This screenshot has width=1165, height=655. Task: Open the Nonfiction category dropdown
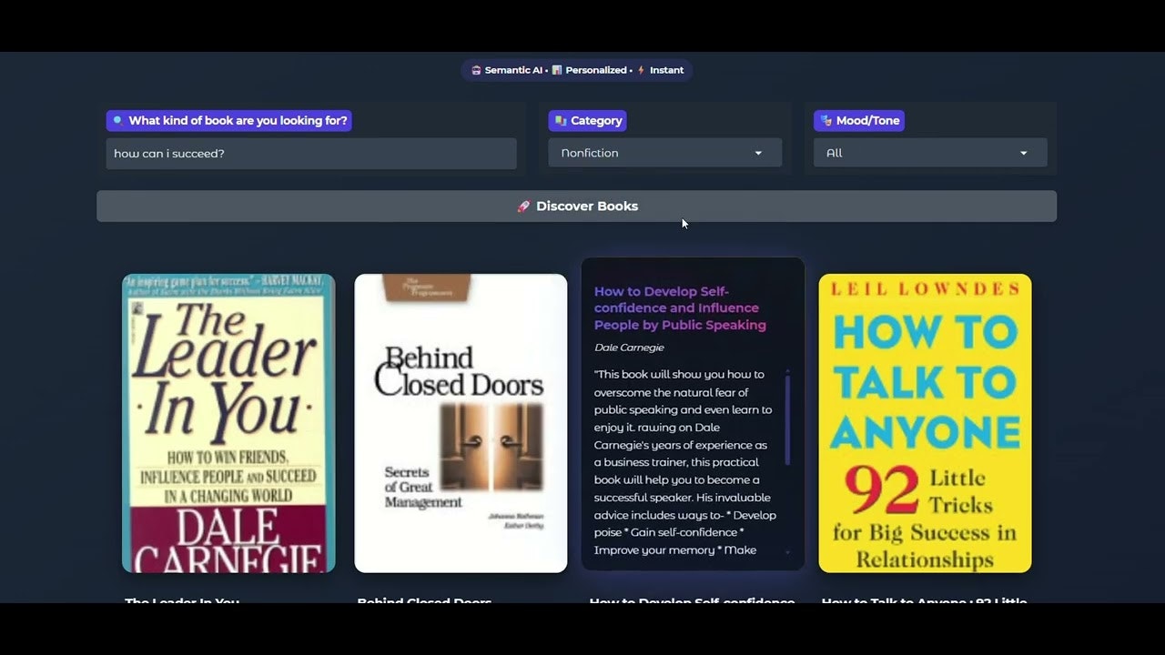click(x=664, y=152)
